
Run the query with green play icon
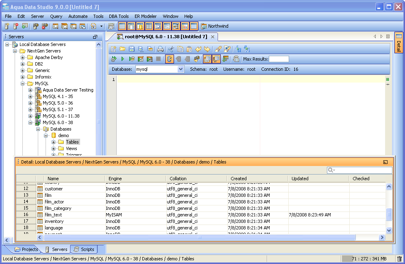[x=123, y=59]
